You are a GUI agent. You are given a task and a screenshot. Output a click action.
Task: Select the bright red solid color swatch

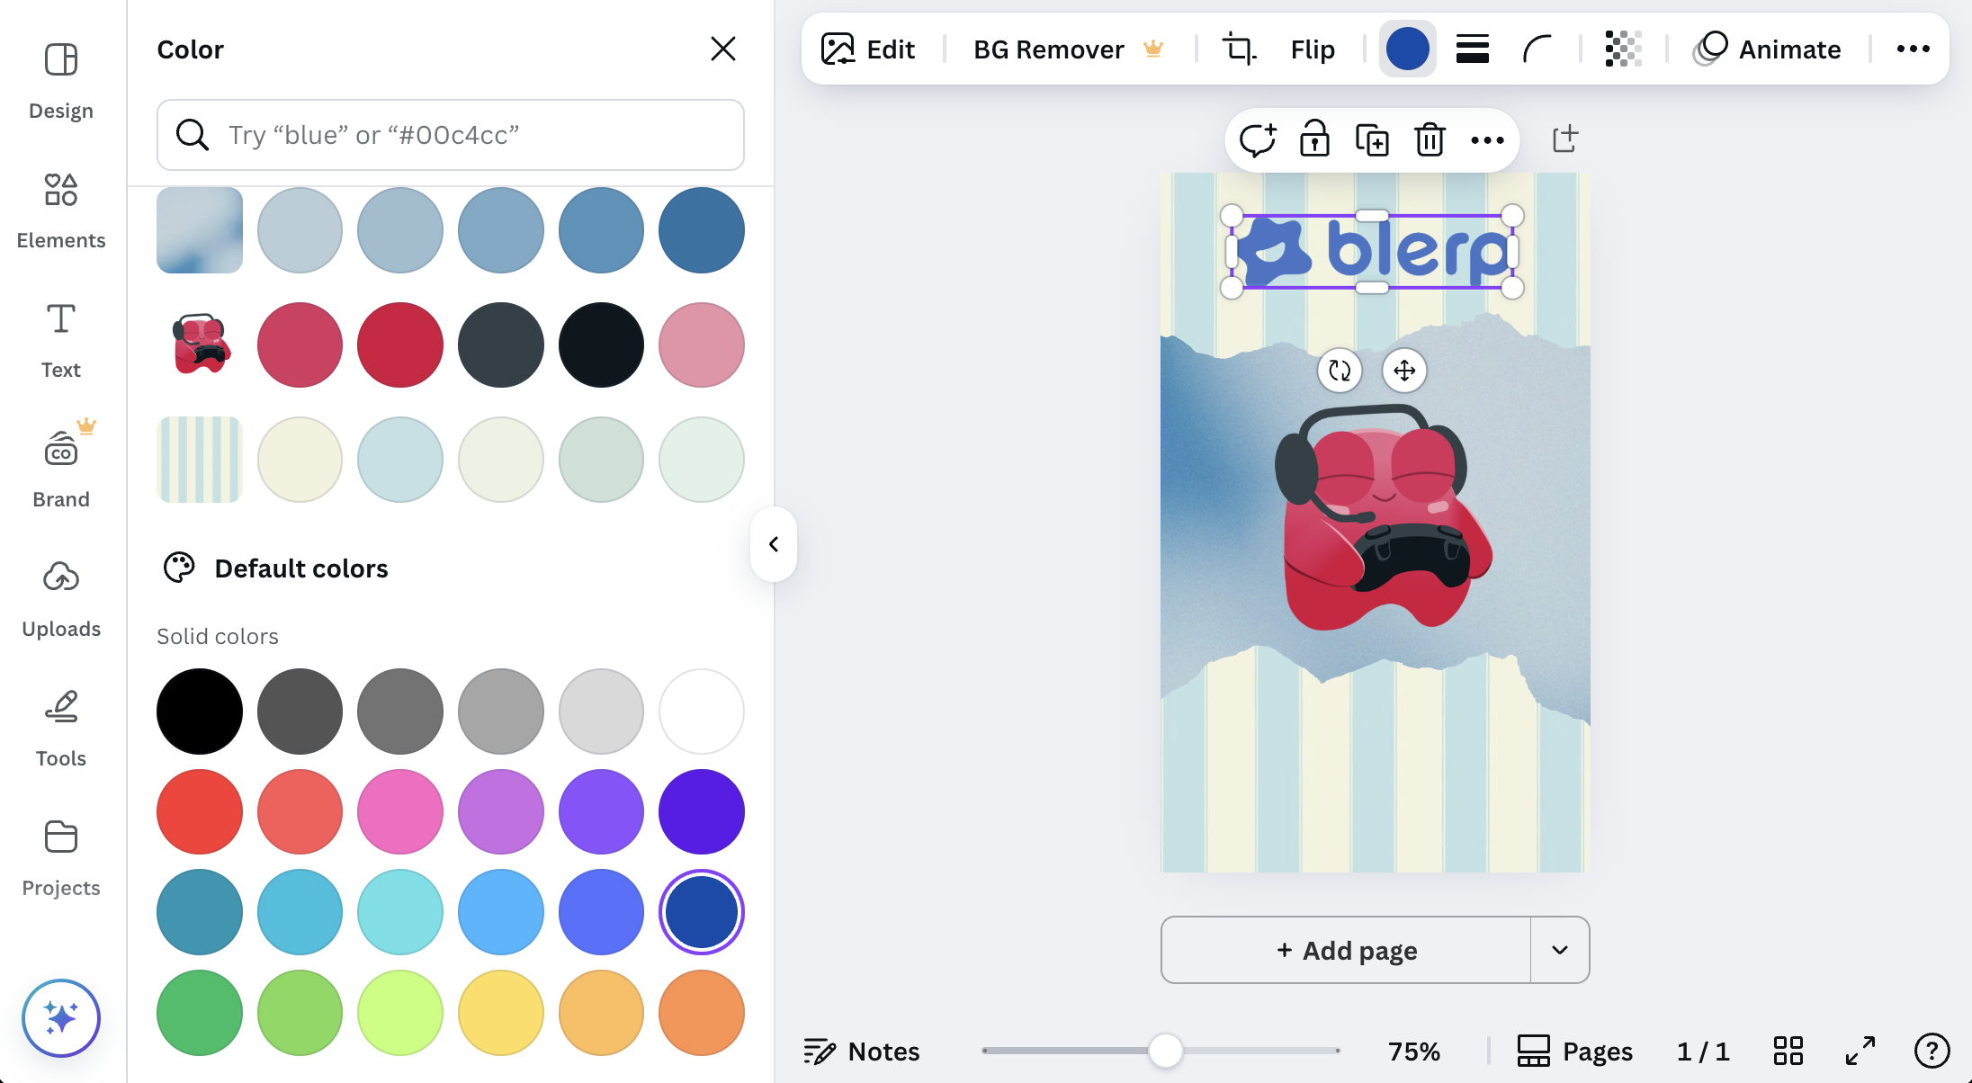[200, 812]
